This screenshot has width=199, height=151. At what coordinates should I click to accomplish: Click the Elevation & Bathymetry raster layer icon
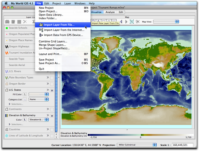pos(7,115)
